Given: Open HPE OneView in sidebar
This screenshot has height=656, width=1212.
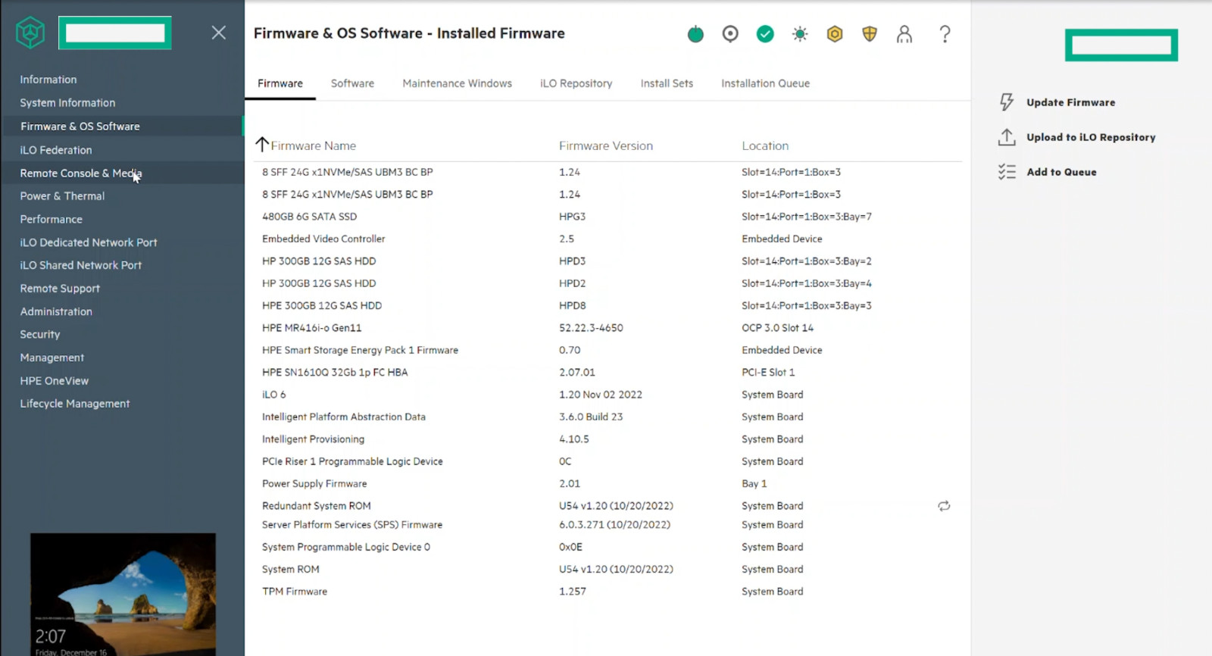Looking at the screenshot, I should (x=55, y=381).
